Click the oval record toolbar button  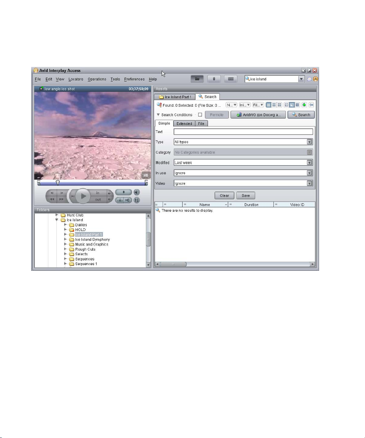click(x=214, y=79)
